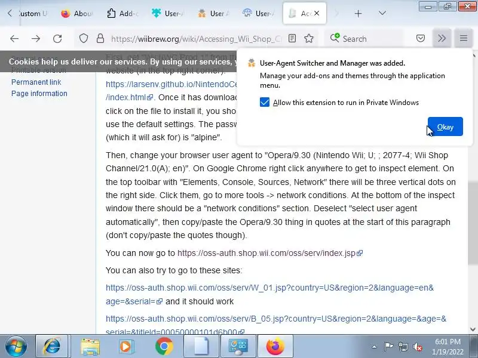This screenshot has height=358, width=478.
Task: Open the Action Center flag icon
Action: 388,347
